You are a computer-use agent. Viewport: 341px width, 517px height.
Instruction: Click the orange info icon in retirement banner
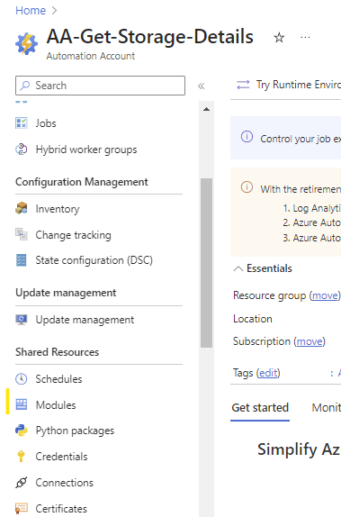247,187
